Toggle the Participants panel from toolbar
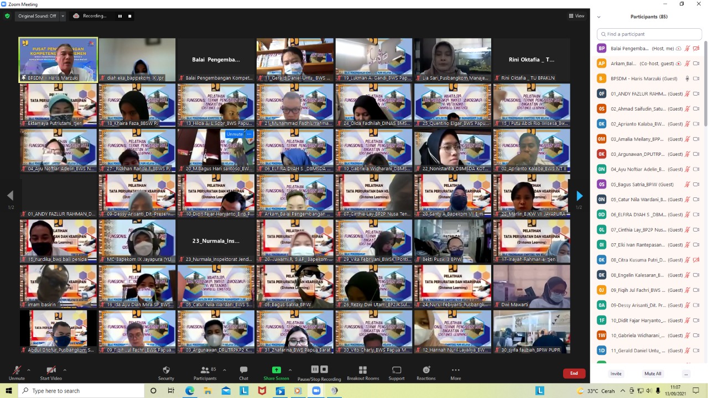Screen dimensions: 708x398 tap(205, 373)
